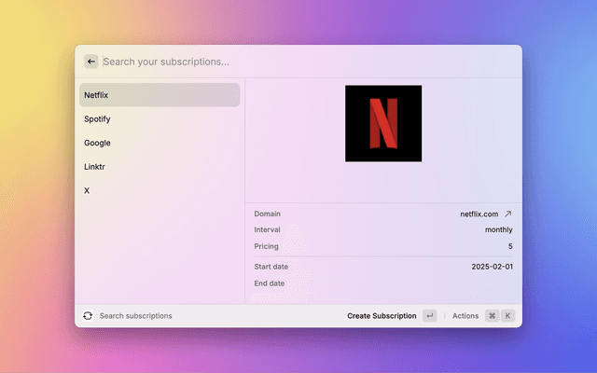
Task: Click the Netflix logo image
Action: (382, 123)
